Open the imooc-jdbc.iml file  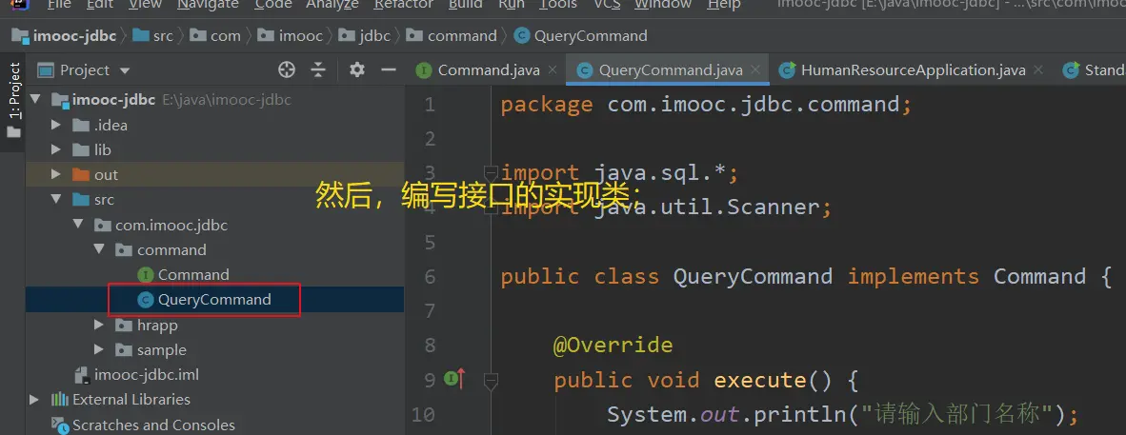coord(146,374)
